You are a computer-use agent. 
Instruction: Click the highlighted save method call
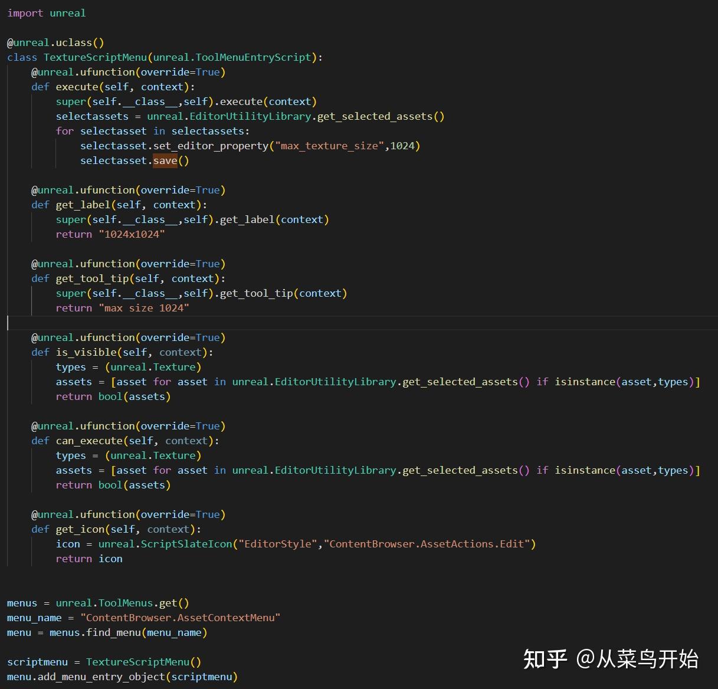click(x=165, y=160)
